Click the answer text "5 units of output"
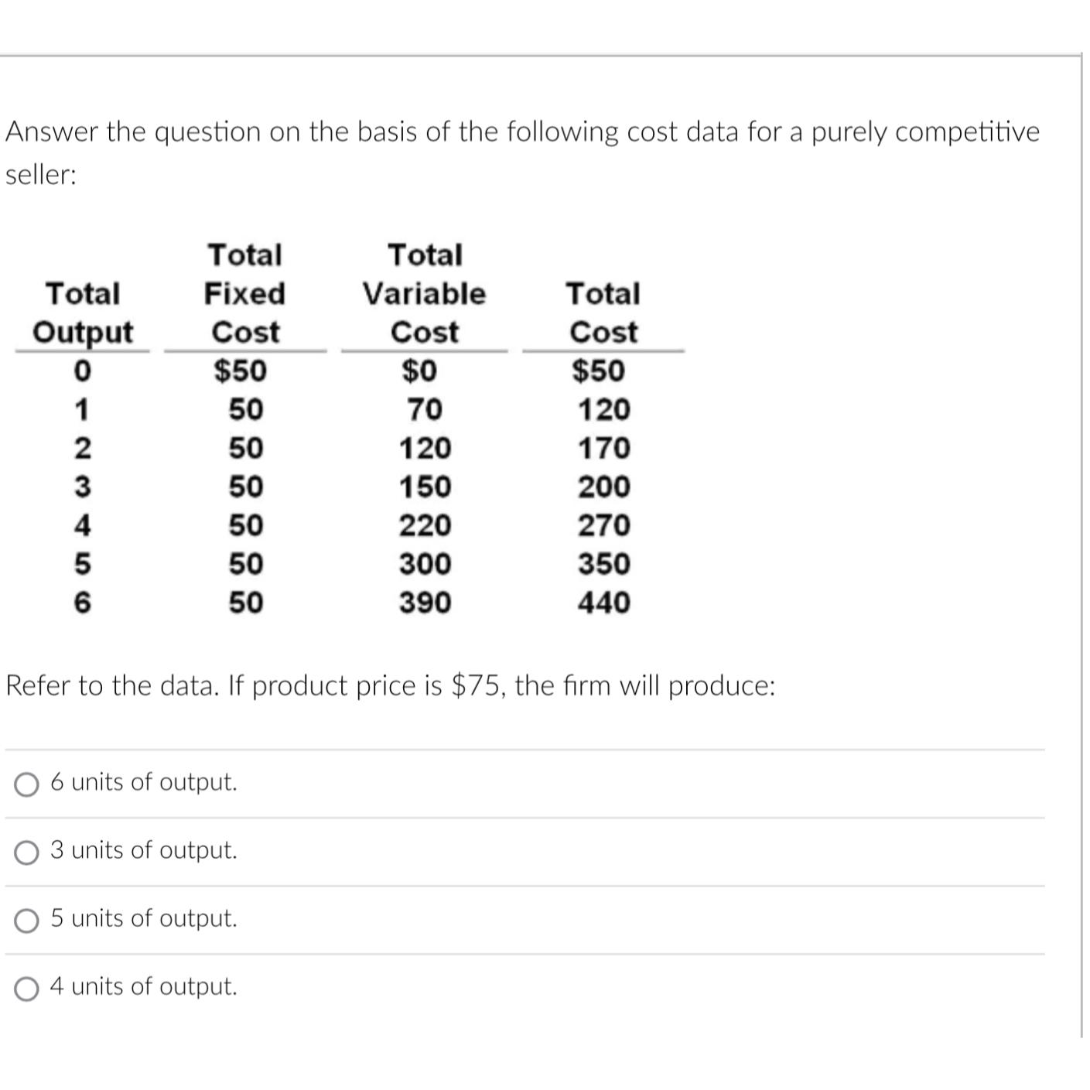The image size is (1090, 1090). [x=143, y=920]
